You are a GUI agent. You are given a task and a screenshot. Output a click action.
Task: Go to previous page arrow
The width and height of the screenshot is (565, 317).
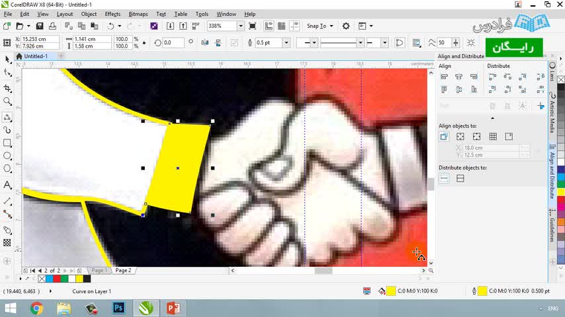pos(40,271)
